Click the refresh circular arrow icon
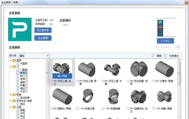189x119 pixels. pos(153,56)
